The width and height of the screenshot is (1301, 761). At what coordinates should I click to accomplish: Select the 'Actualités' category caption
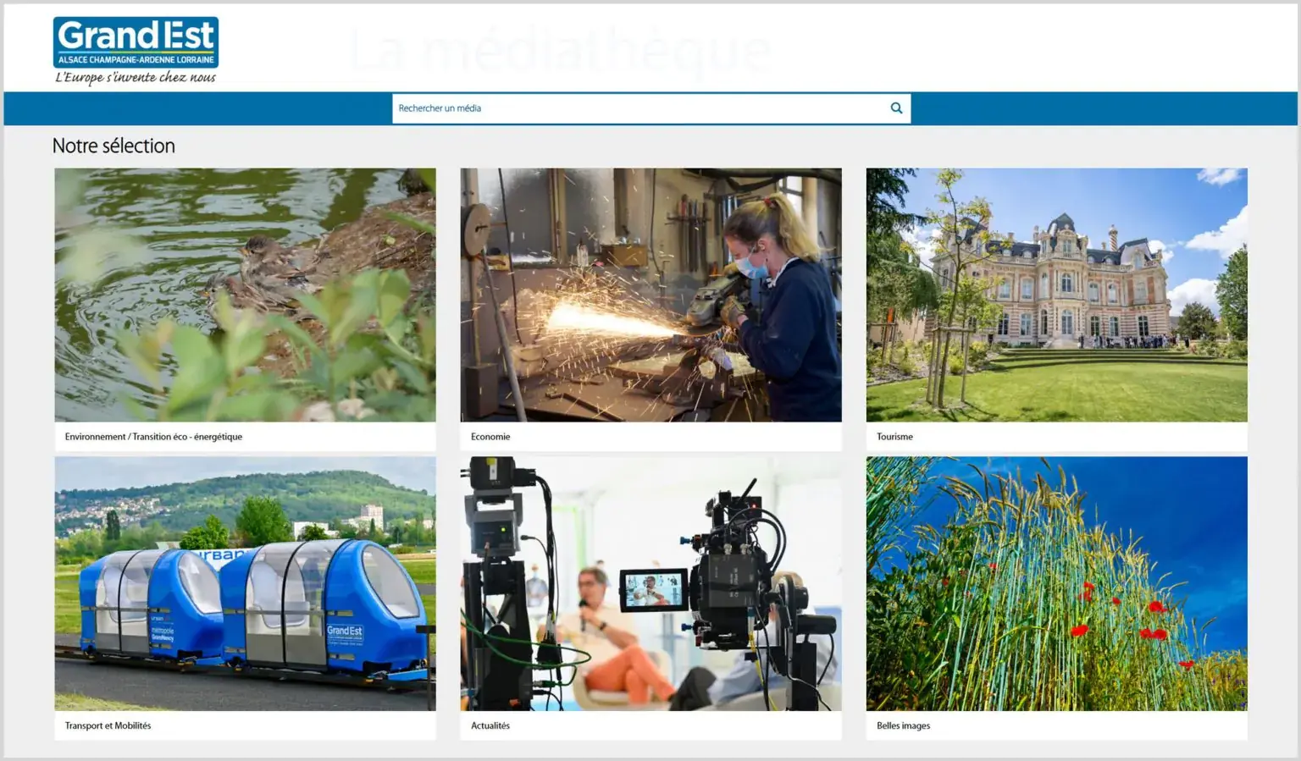(490, 725)
